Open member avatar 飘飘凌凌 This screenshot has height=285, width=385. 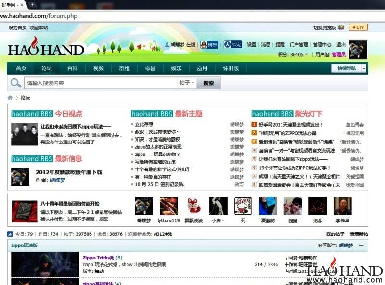[193, 206]
